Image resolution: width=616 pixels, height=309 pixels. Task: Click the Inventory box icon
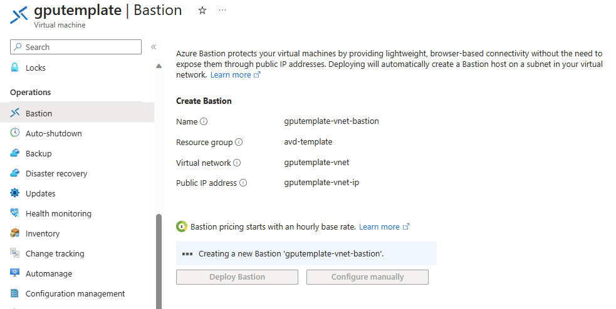point(14,233)
